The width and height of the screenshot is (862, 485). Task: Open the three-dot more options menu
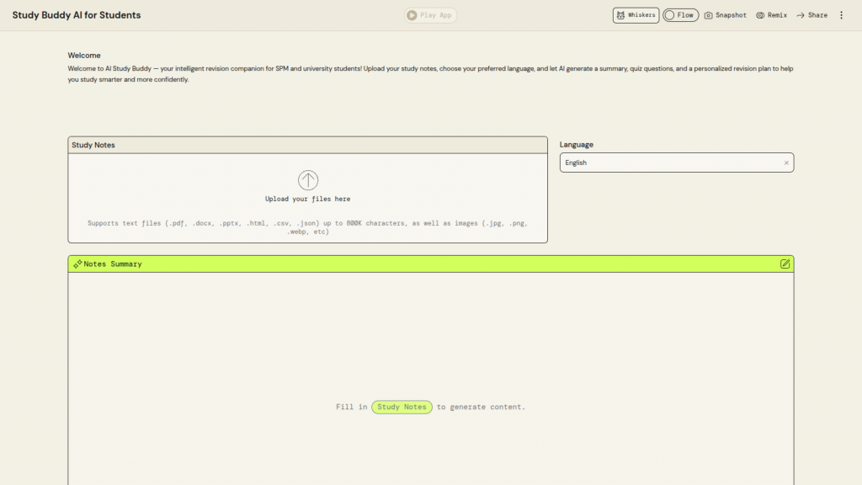(x=841, y=15)
